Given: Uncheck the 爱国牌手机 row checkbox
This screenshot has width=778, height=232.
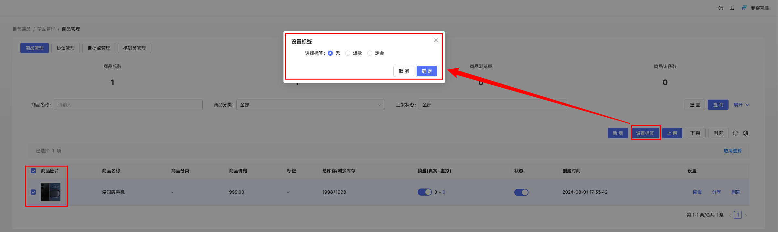Looking at the screenshot, I should pyautogui.click(x=33, y=192).
